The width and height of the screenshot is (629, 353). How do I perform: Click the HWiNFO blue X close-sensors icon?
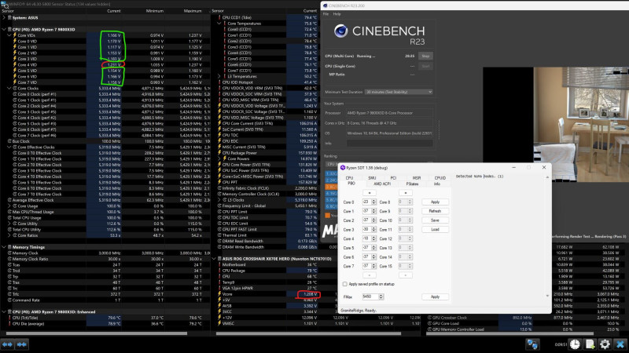tap(620, 344)
